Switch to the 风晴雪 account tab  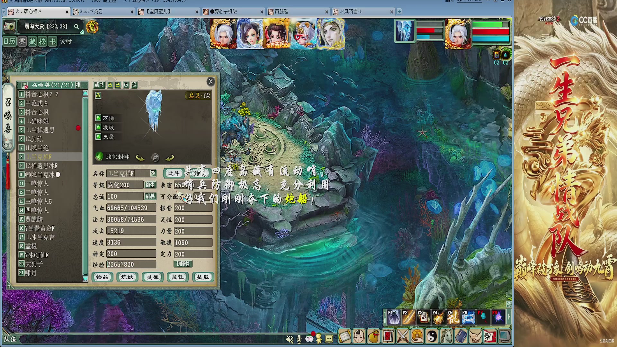pos(363,12)
